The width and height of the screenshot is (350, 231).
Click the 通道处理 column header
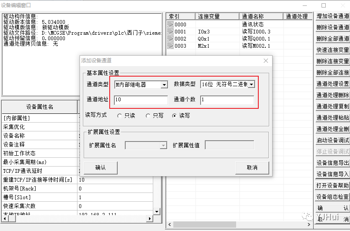click(298, 16)
